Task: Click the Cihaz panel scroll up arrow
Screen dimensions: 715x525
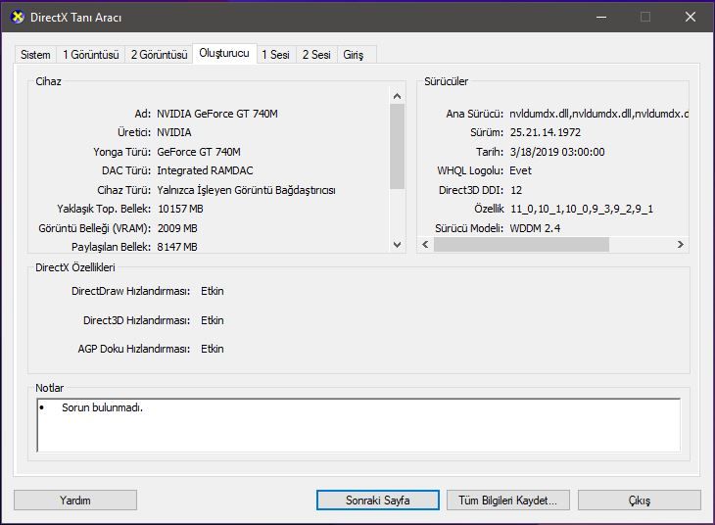Action: tap(398, 96)
